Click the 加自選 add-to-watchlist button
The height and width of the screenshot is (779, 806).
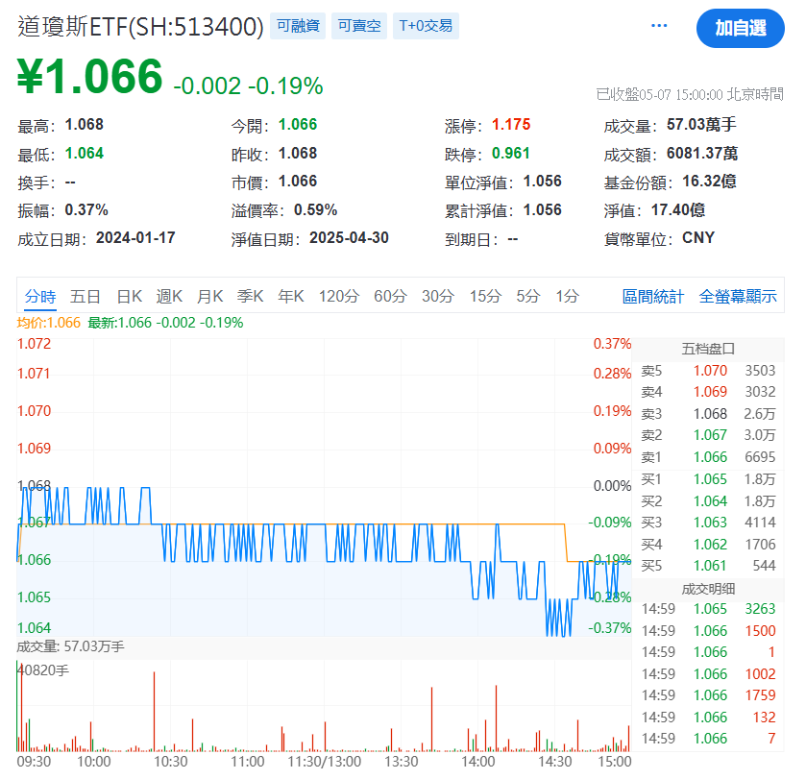pyautogui.click(x=741, y=28)
